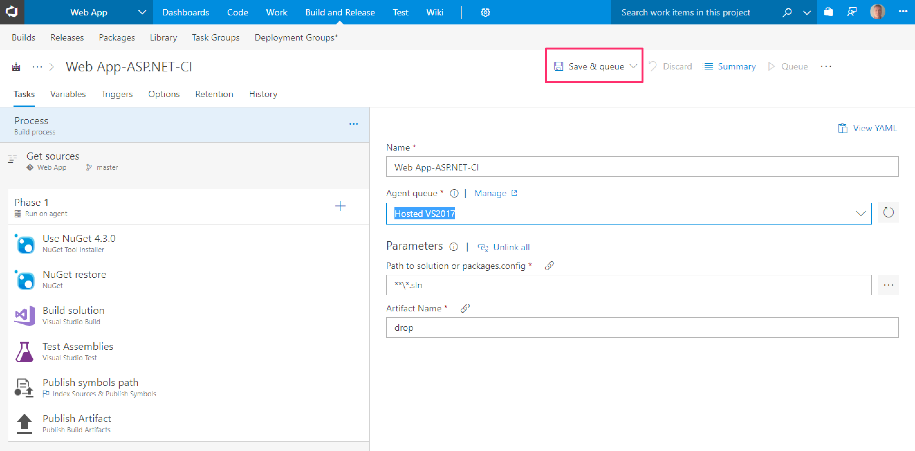Open the Process ellipsis menu
The image size is (915, 451).
353,124
